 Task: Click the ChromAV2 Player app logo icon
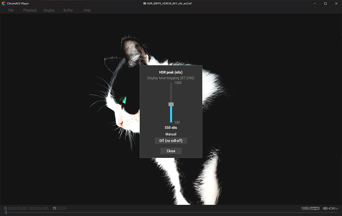coord(4,4)
